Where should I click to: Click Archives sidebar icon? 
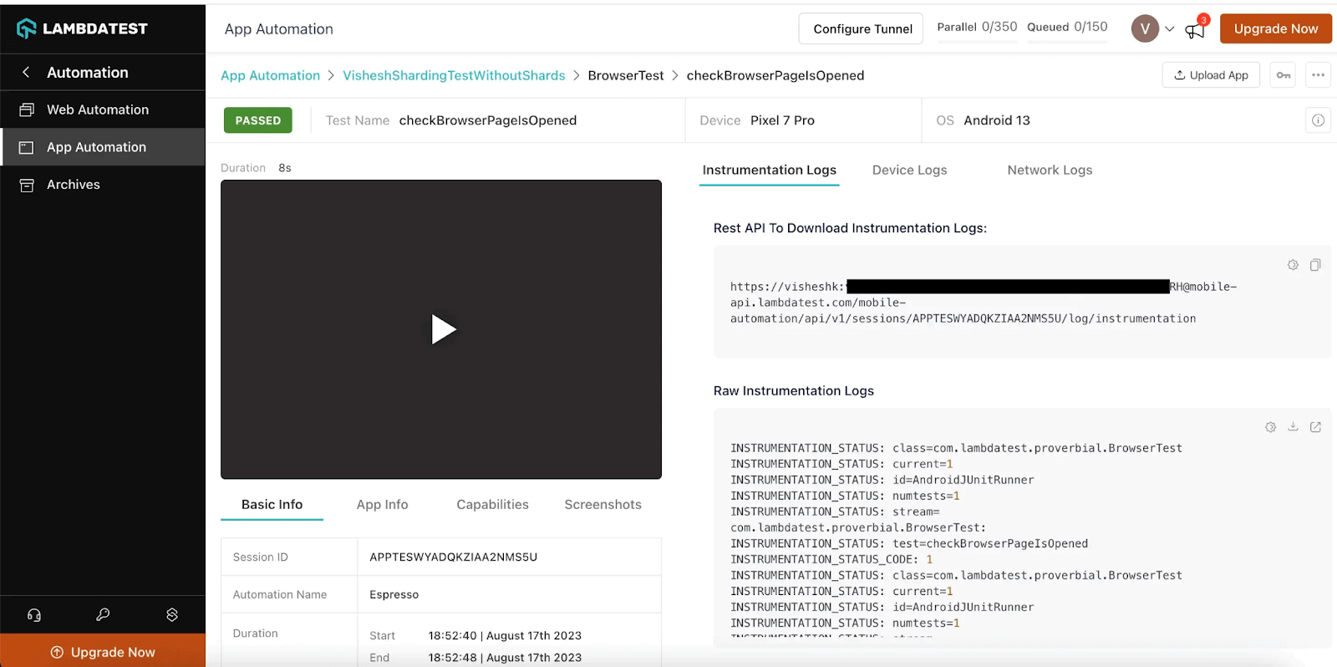[27, 185]
